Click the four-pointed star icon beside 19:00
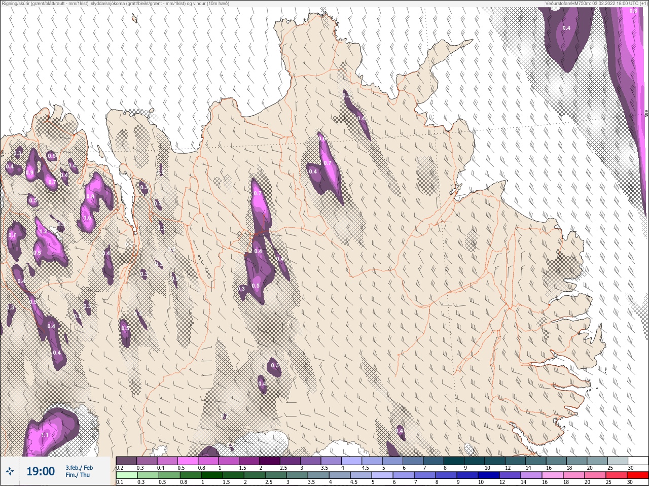This screenshot has height=486, width=649. (x=10, y=472)
